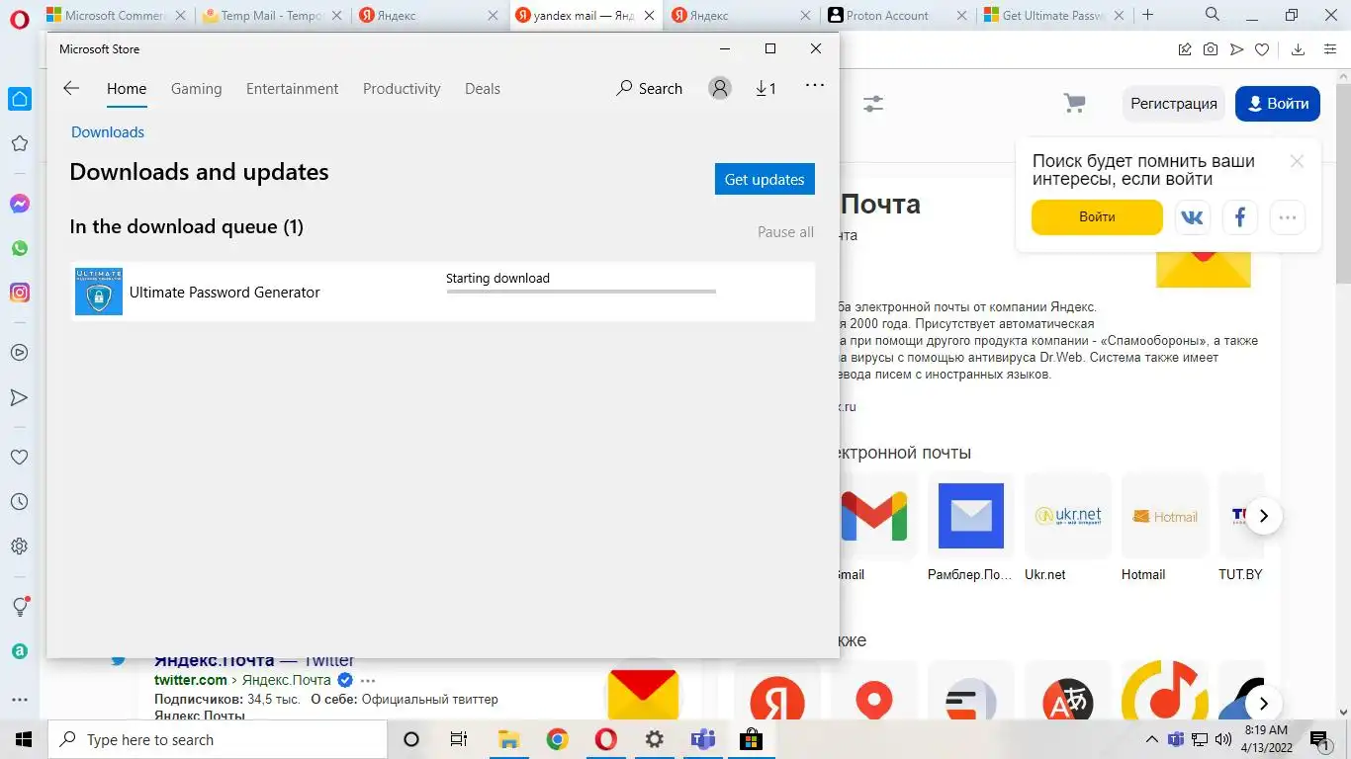
Task: Open downloads indicator showing 1
Action: tap(766, 88)
